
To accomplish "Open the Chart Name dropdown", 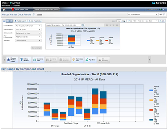I will (28, 26).
